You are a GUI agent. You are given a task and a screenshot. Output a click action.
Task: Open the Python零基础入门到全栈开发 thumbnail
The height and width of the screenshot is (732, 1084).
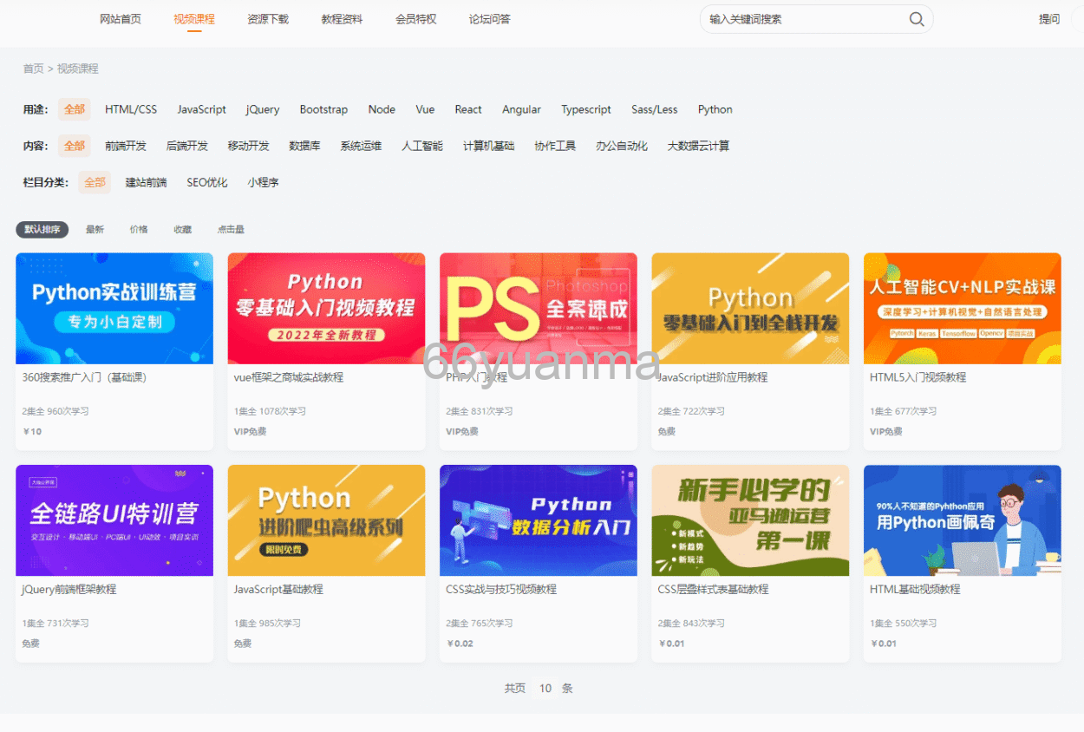750,309
